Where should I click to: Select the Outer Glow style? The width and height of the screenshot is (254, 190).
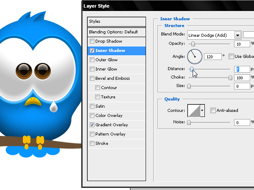click(x=107, y=60)
